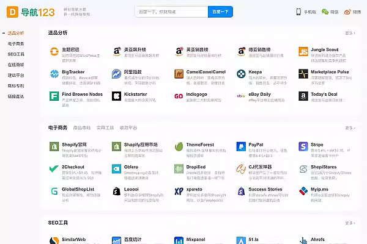The width and height of the screenshot is (367, 244).
Task: Click the 2Checkout checkmark icon
Action: [54, 169]
